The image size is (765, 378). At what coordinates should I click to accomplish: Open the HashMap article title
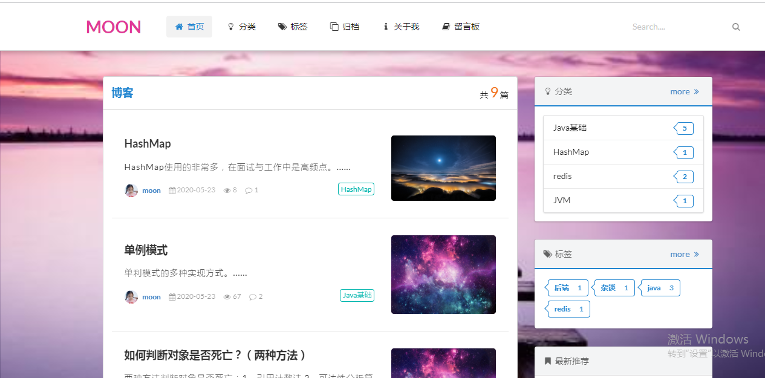click(148, 143)
